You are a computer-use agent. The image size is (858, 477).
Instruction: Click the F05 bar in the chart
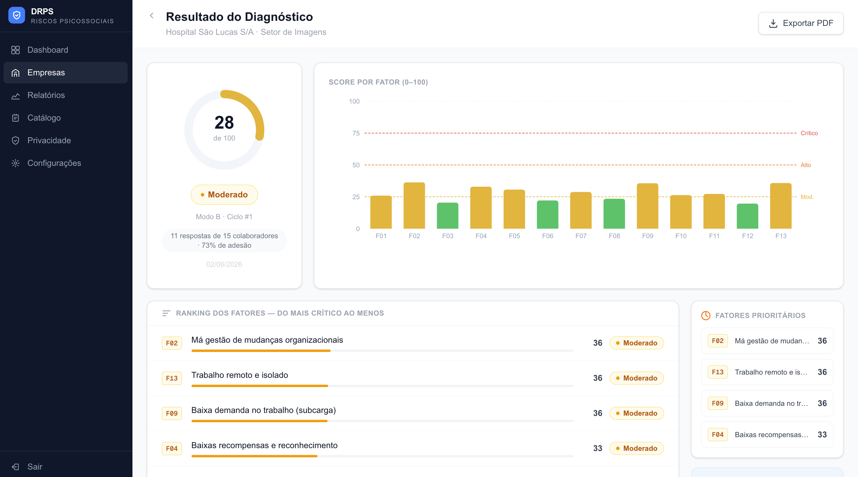click(514, 209)
